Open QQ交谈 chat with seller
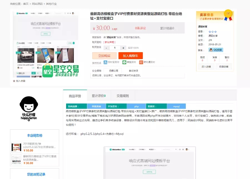The image size is (250, 179). tap(216, 50)
